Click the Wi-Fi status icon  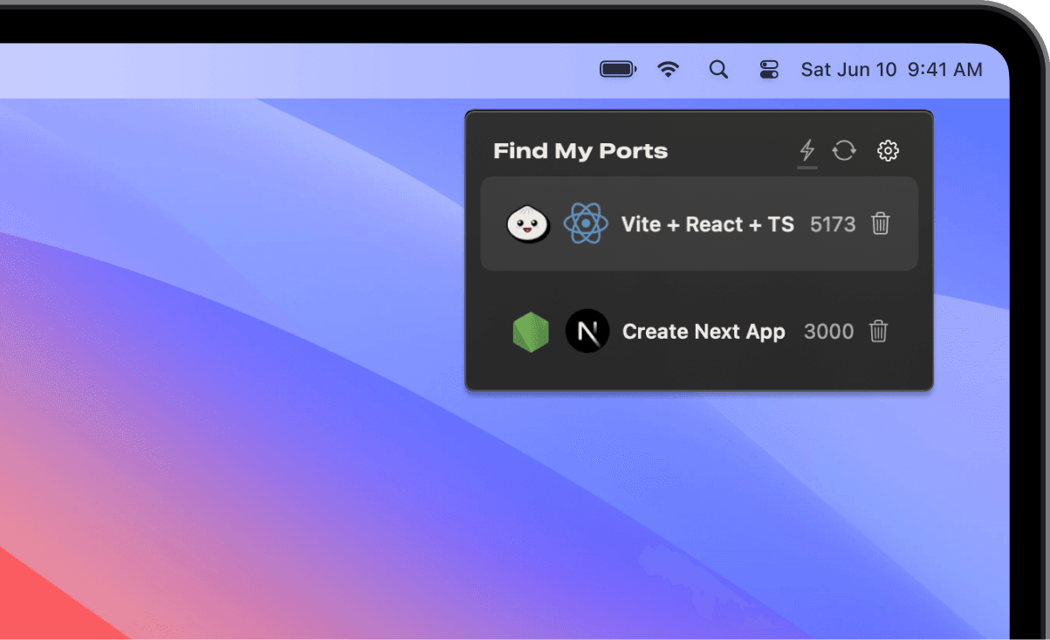tap(669, 69)
